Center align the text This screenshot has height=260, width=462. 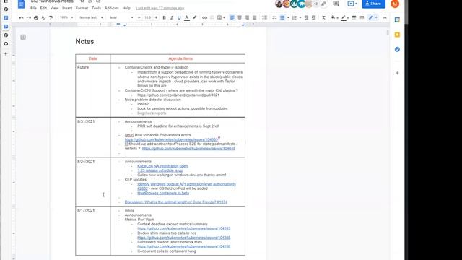240,17
